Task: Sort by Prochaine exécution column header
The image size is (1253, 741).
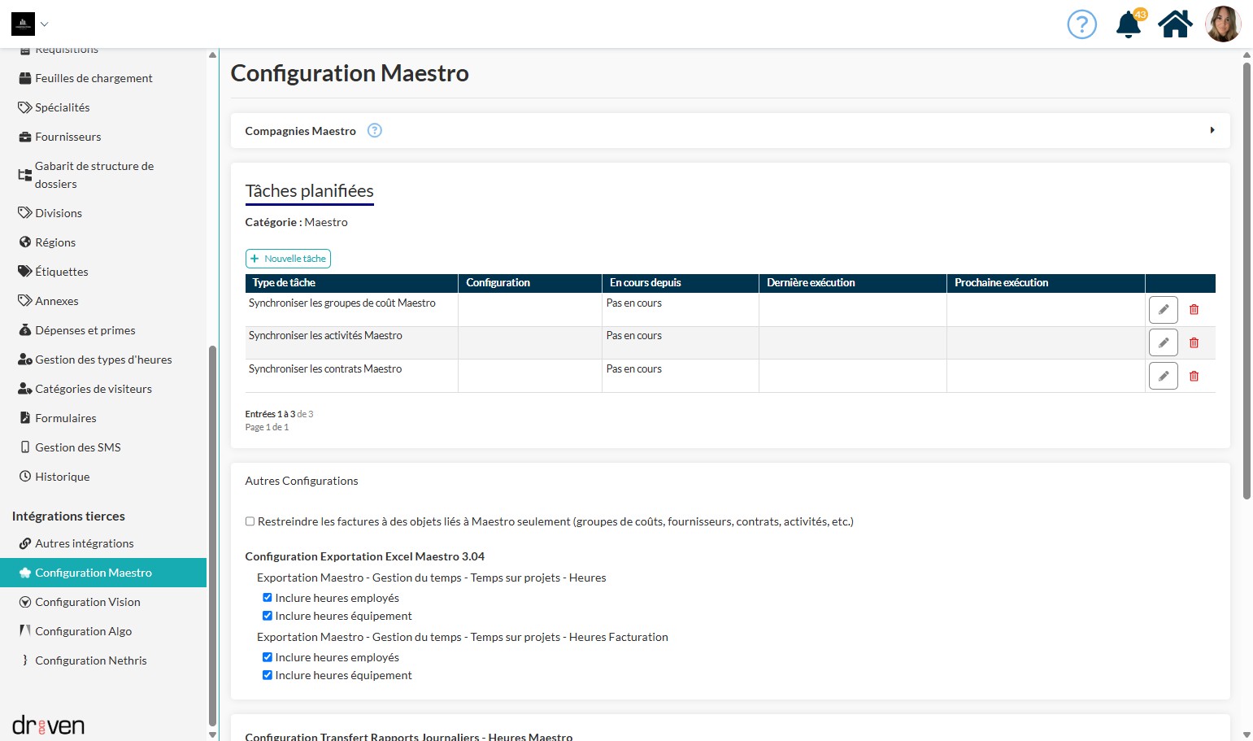Action: click(1046, 282)
